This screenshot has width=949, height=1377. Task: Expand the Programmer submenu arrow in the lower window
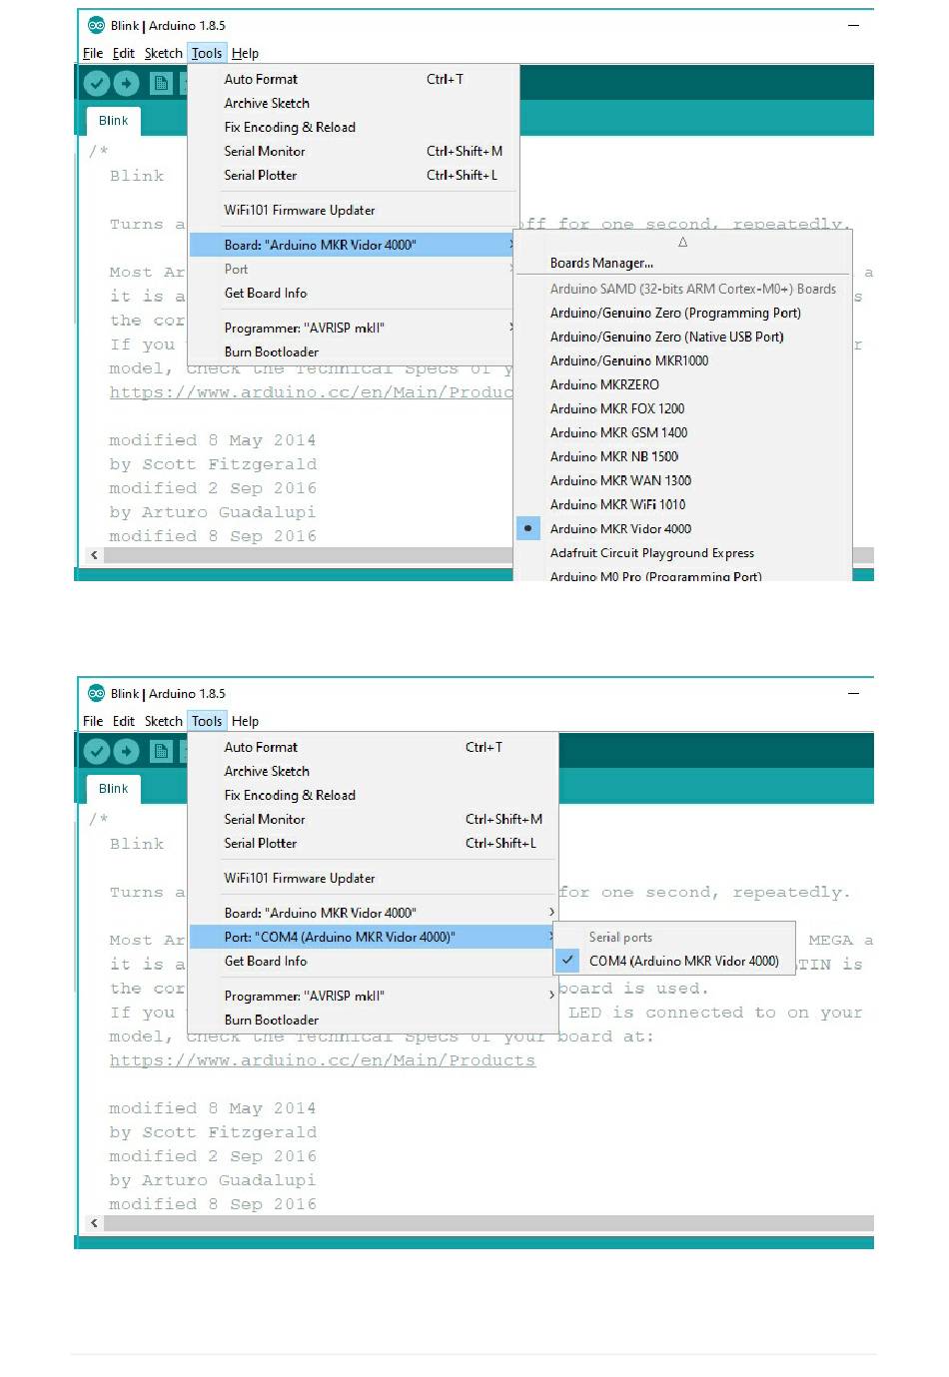click(x=551, y=996)
